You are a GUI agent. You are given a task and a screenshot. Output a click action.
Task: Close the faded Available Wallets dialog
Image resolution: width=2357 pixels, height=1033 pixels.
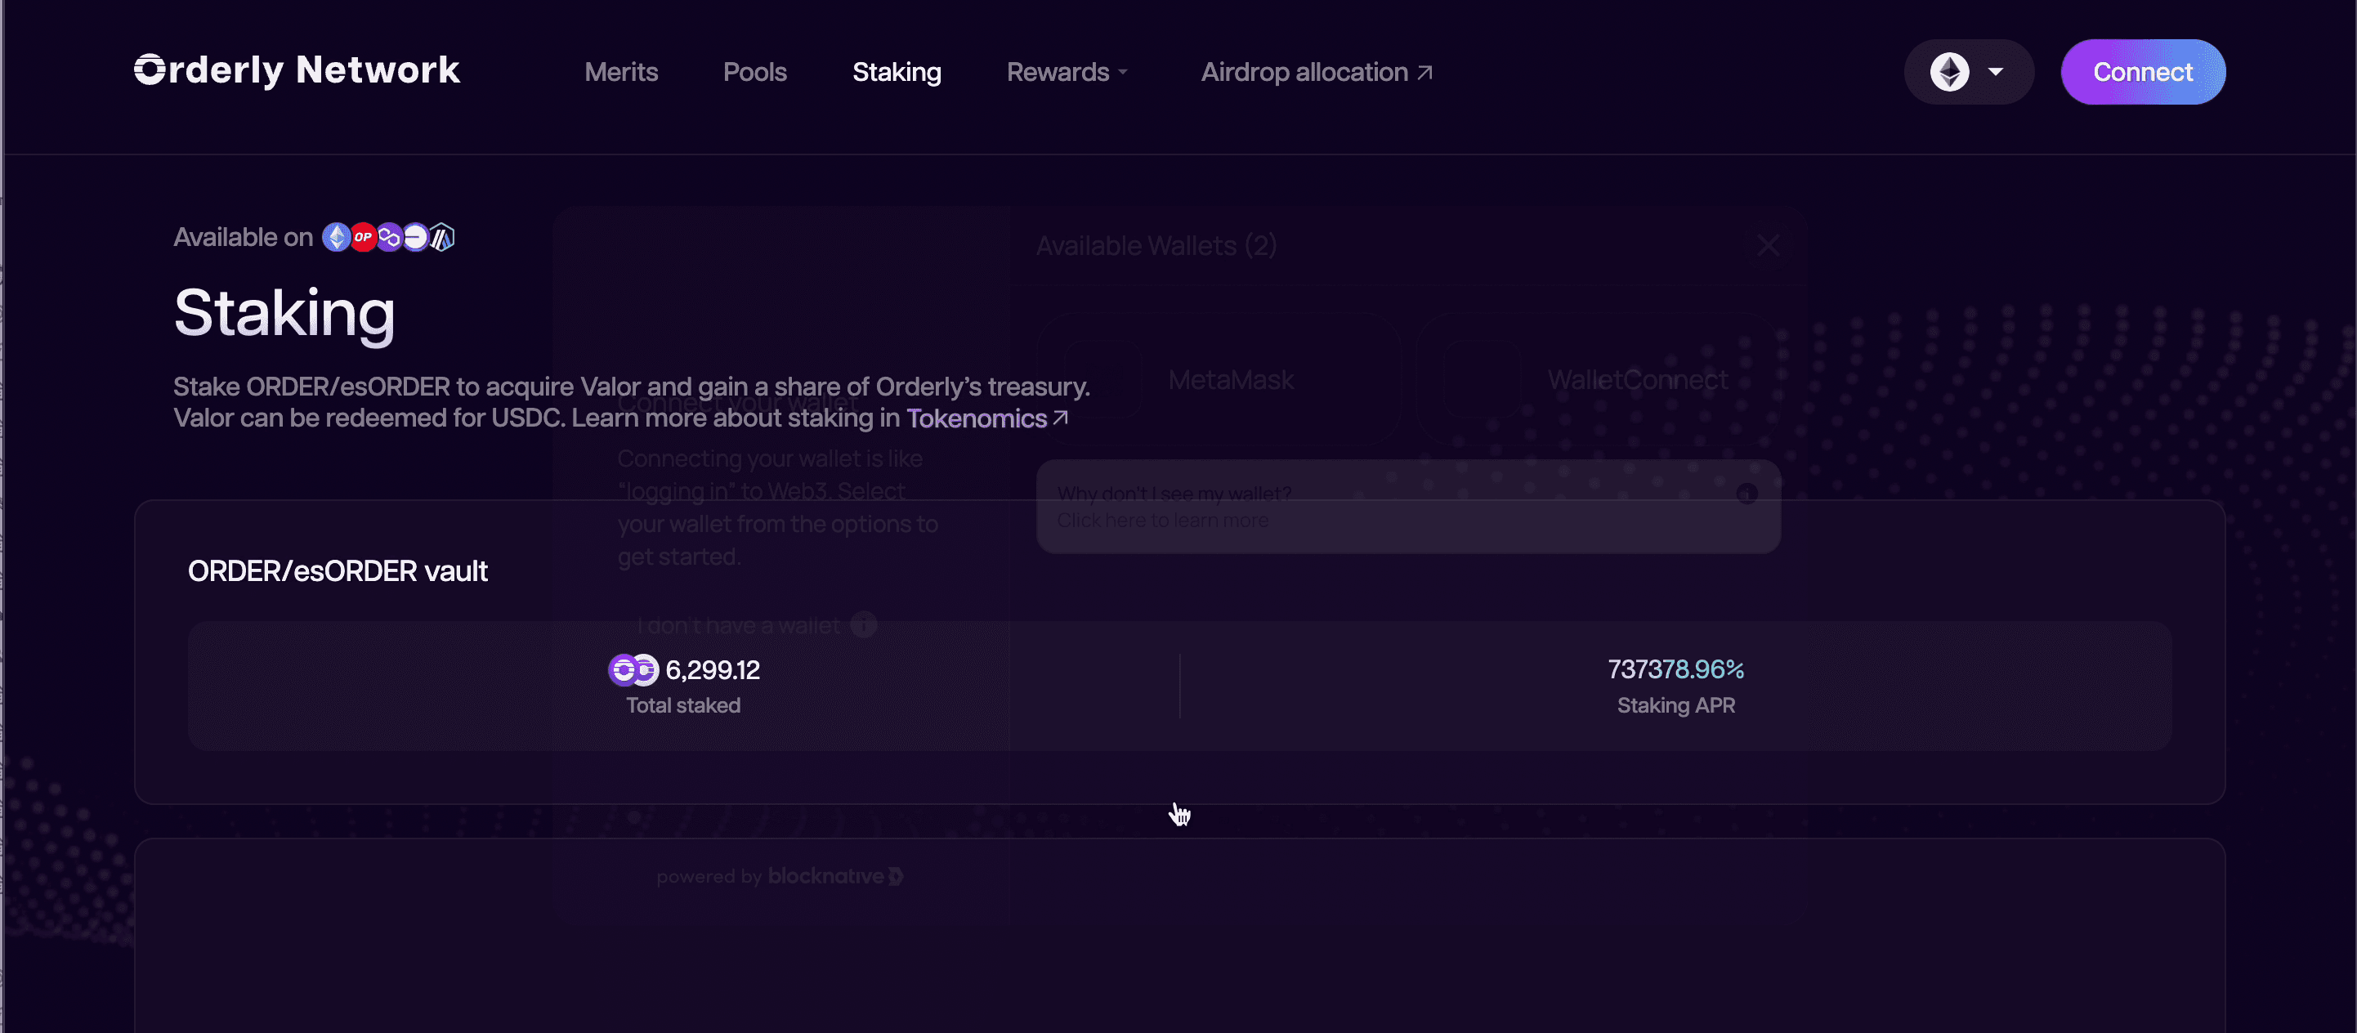pyautogui.click(x=1769, y=245)
